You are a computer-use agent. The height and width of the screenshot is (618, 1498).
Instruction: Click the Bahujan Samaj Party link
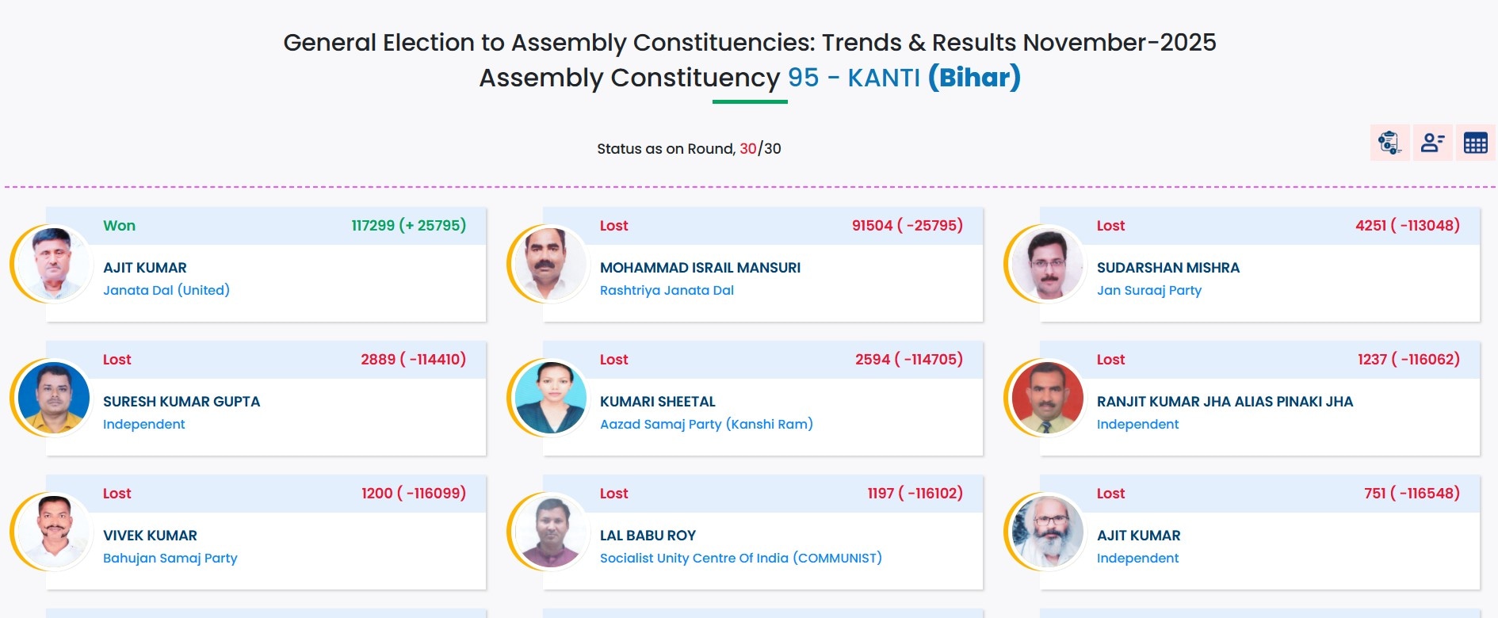[170, 558]
